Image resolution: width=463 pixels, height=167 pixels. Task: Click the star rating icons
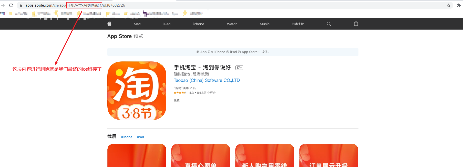pyautogui.click(x=180, y=93)
